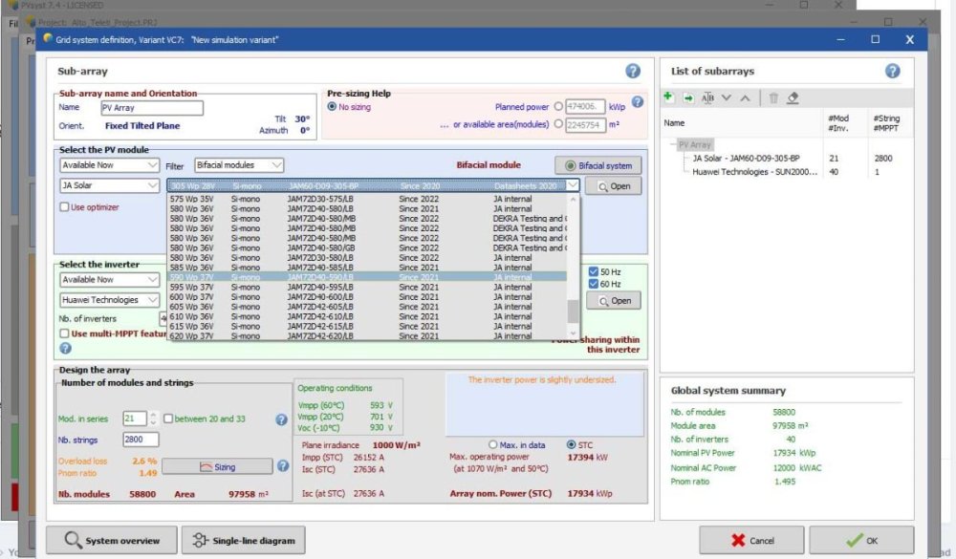Click the duplicate subarray green arrow icon
956x559 pixels.
pos(687,97)
